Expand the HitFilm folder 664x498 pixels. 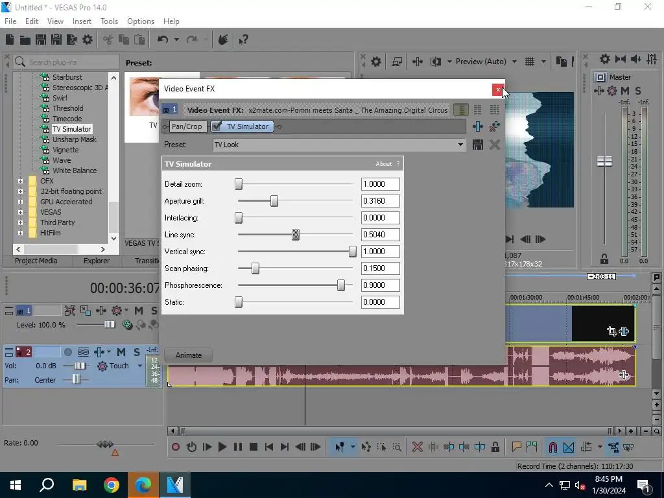20,233
